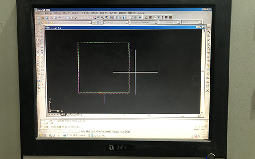Select the Line tool in Draw toolbar

point(37,29)
